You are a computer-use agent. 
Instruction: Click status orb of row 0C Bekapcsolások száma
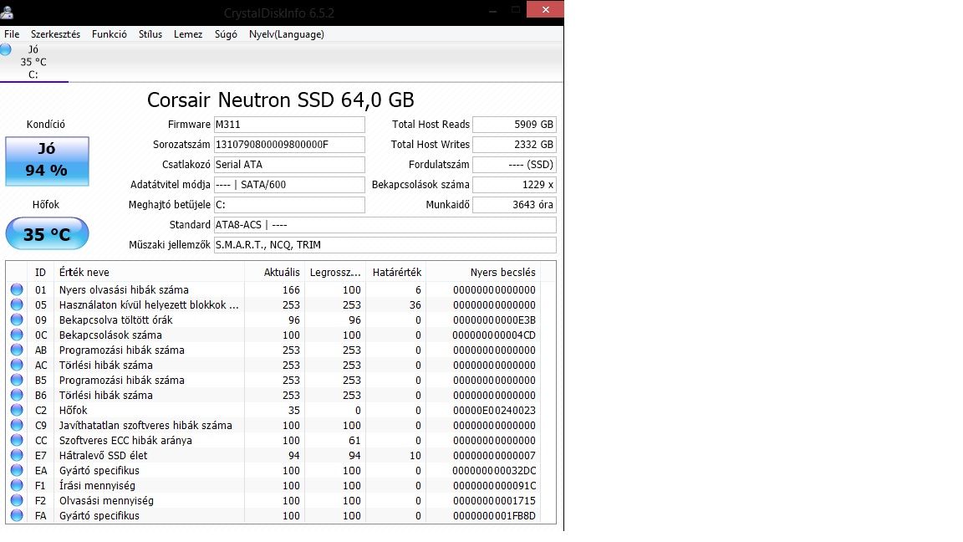click(x=17, y=335)
